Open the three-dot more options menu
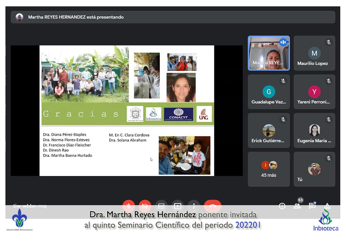This screenshot has width=346, height=241. [194, 206]
